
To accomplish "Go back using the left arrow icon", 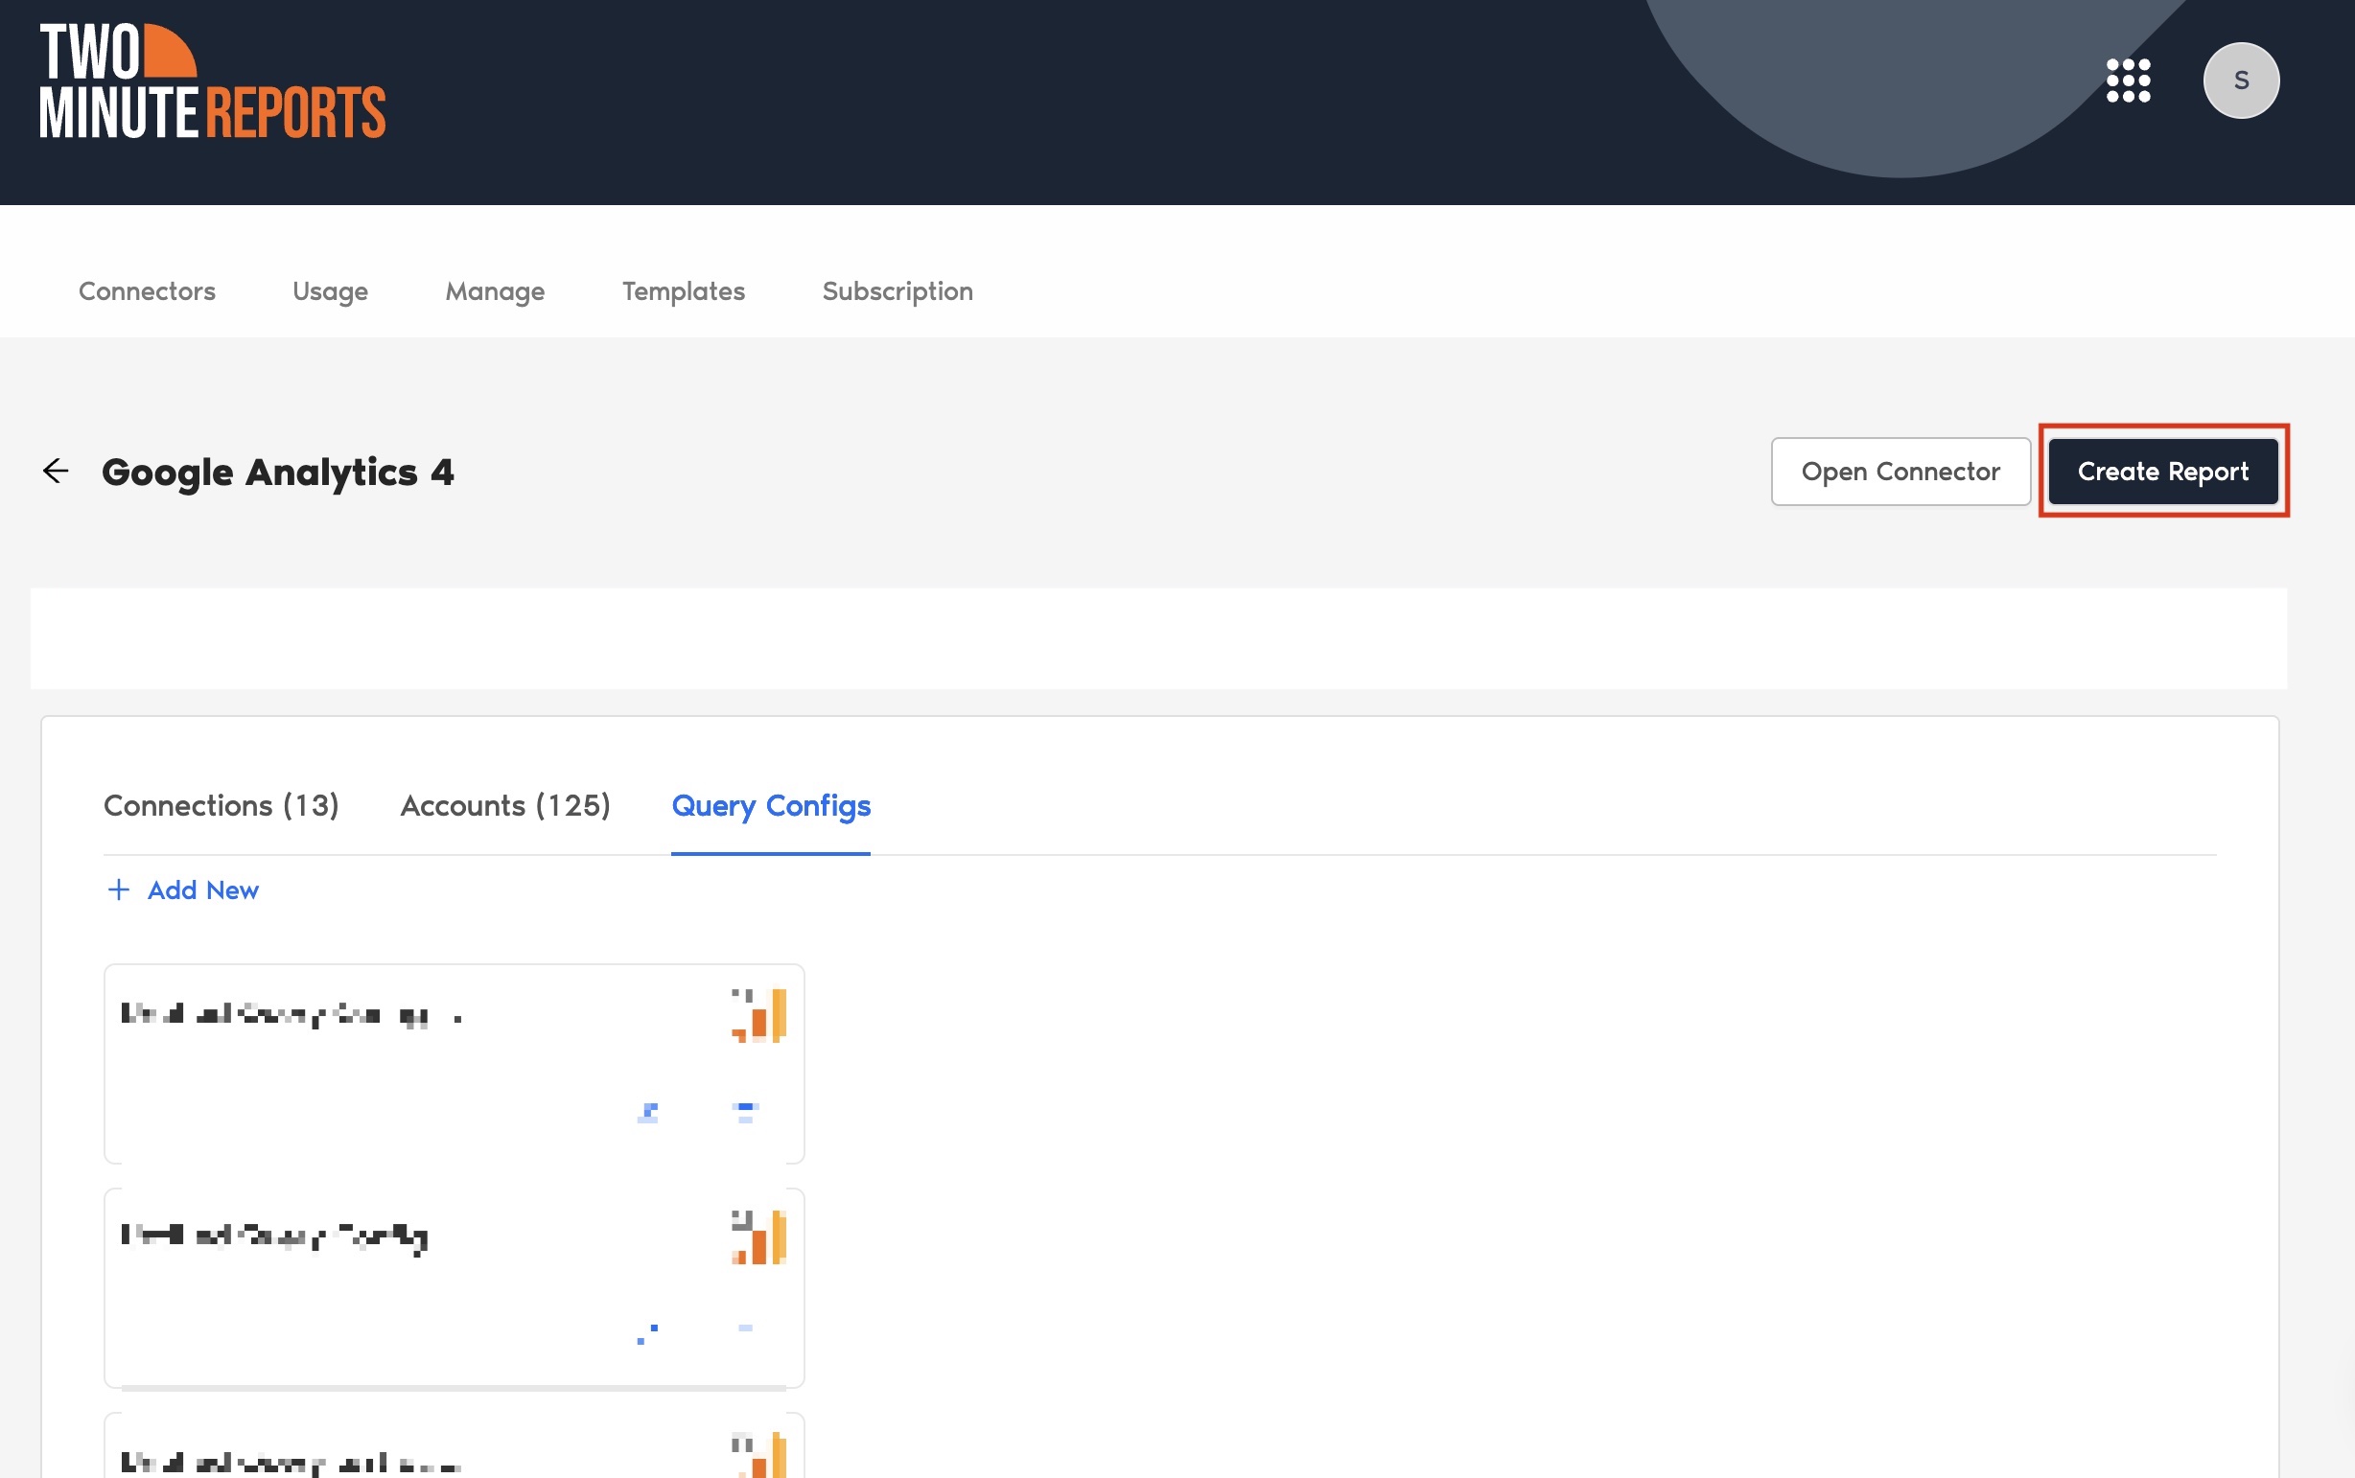I will (x=56, y=472).
